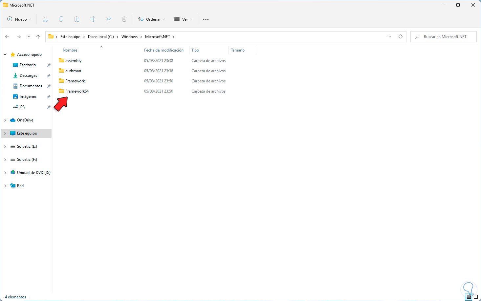Go up one folder level arrow

pos(38,37)
